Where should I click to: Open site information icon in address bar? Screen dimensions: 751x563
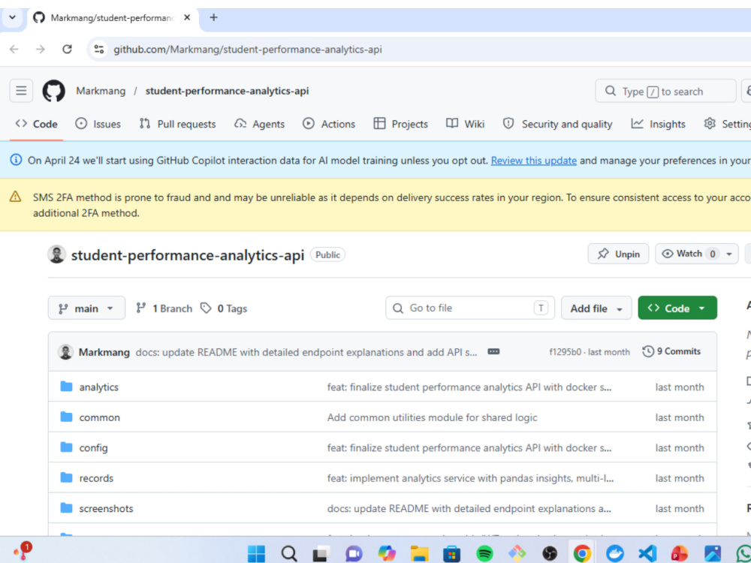pos(99,49)
